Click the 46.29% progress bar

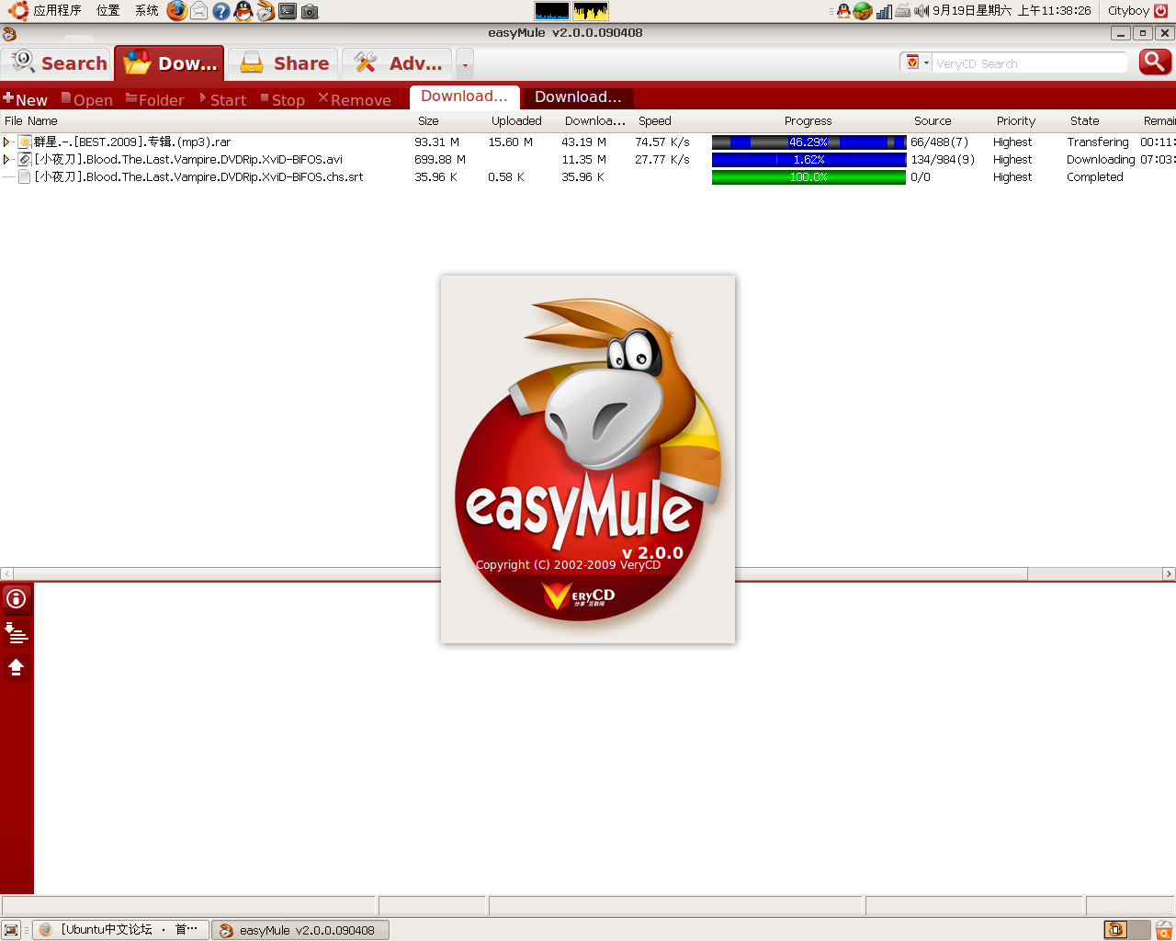pos(808,142)
